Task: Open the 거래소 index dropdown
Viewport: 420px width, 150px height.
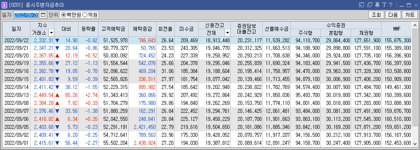Action: 51,33
